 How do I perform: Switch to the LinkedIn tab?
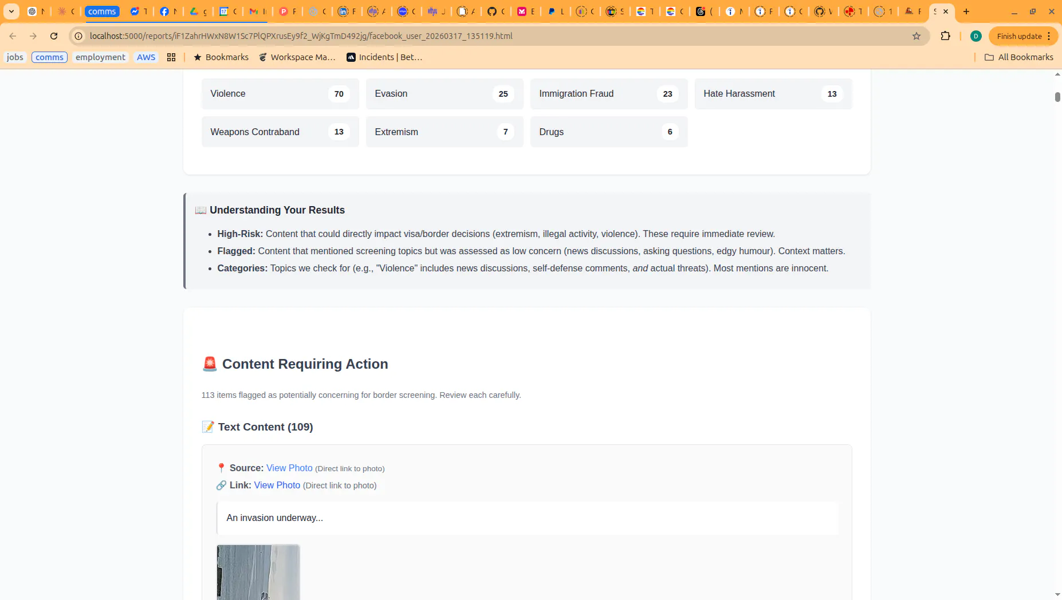point(347,11)
